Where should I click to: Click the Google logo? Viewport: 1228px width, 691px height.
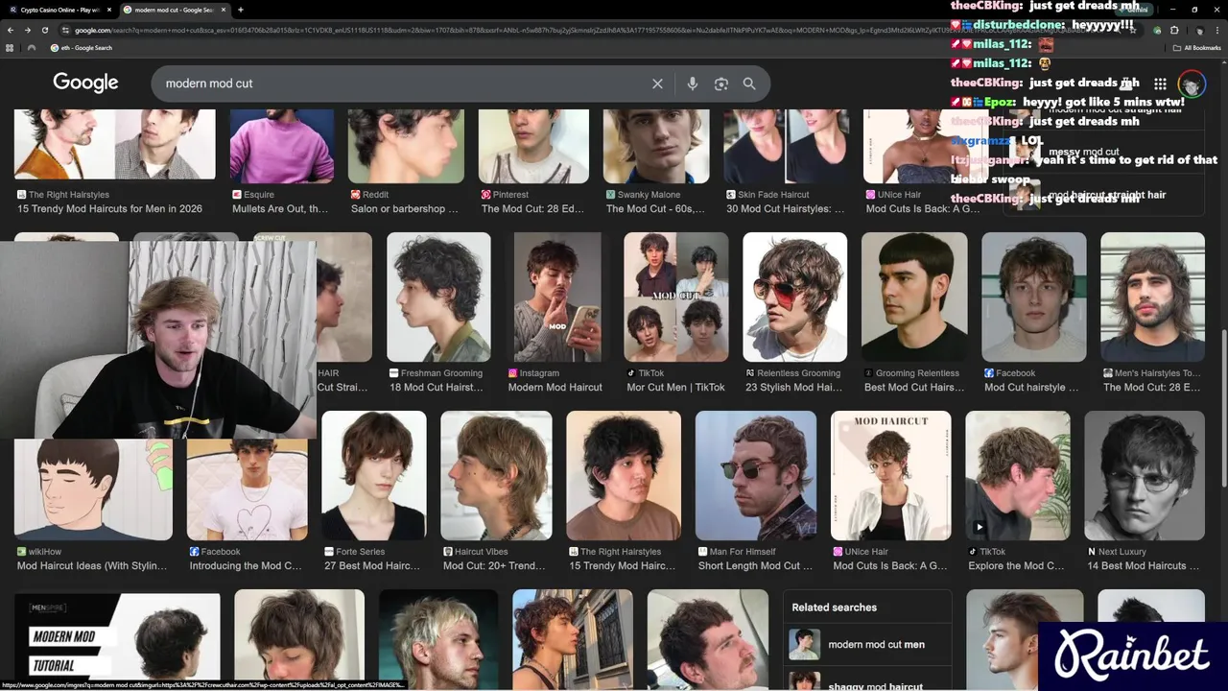coord(85,83)
